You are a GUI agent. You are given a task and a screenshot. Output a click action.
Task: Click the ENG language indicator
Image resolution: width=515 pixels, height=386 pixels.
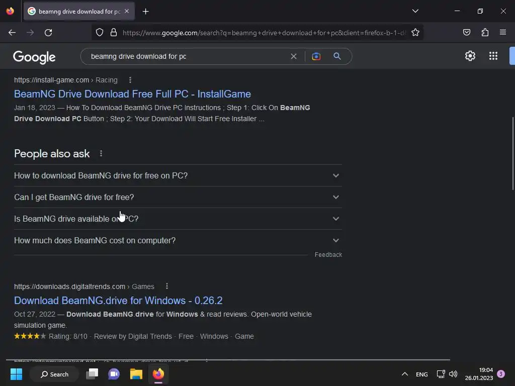click(422, 374)
